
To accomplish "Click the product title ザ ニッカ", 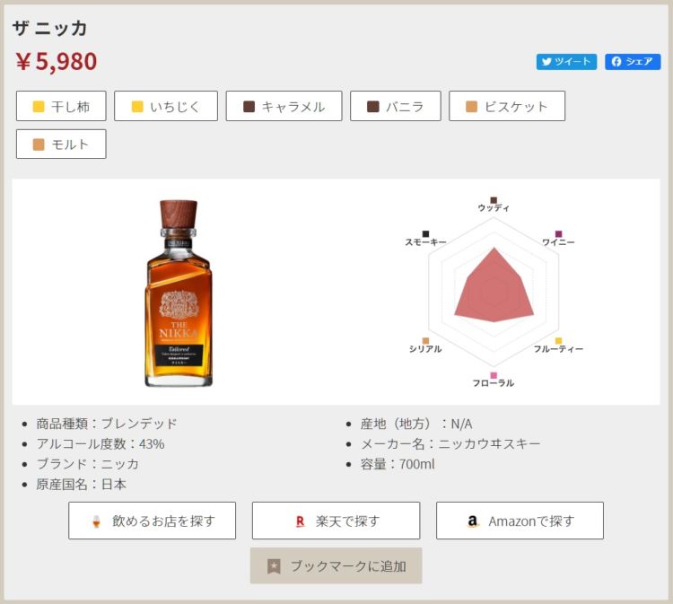I will point(49,29).
